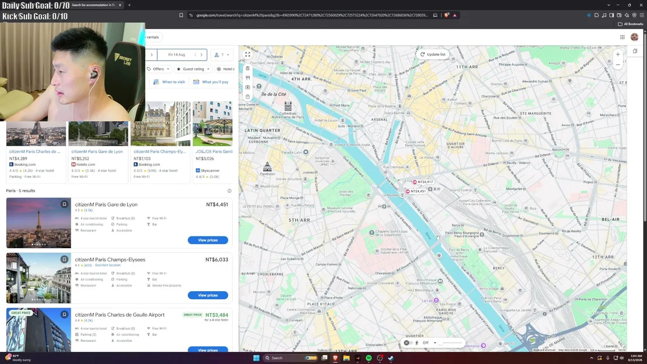Screen dimensions: 647x364
Task: Click the Cathédrale Notre-Dame landmark on map
Action: click(x=288, y=109)
